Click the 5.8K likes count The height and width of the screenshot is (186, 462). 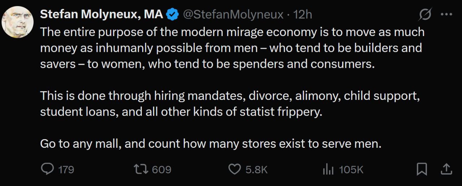[x=257, y=169]
